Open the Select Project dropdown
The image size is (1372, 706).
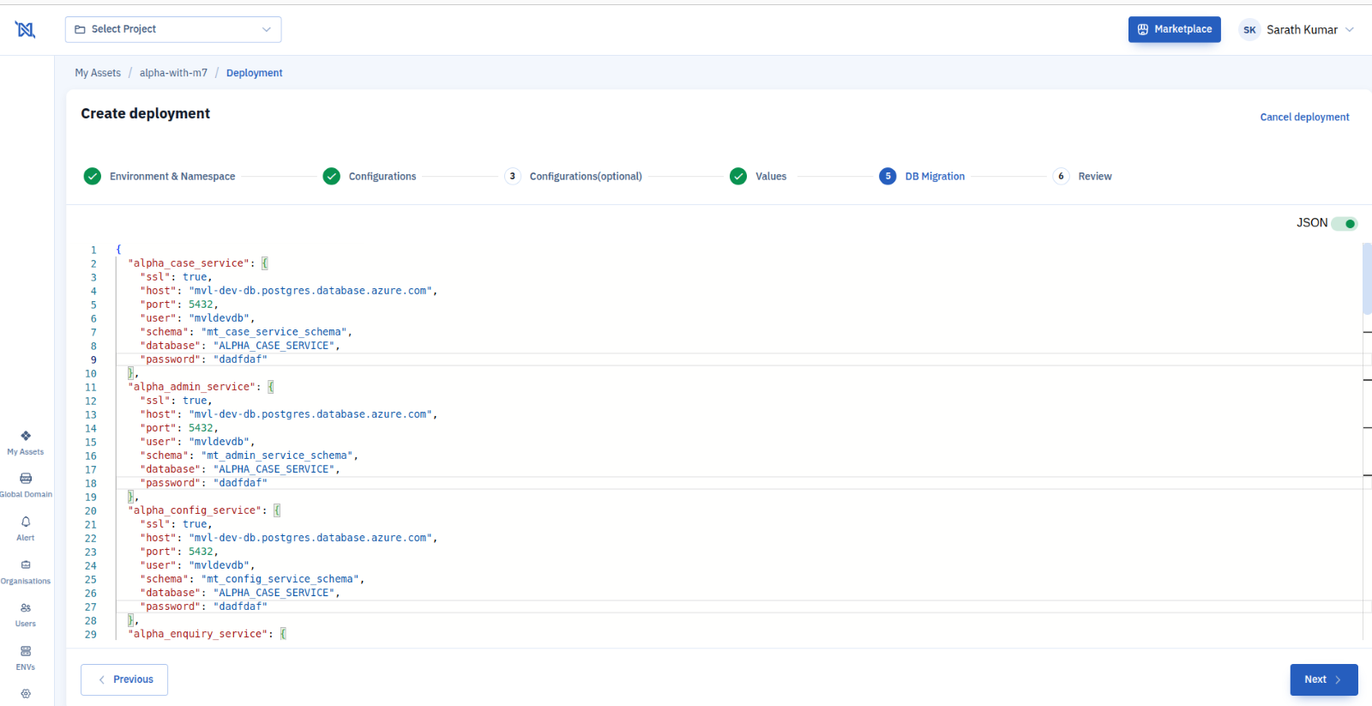[x=173, y=29]
